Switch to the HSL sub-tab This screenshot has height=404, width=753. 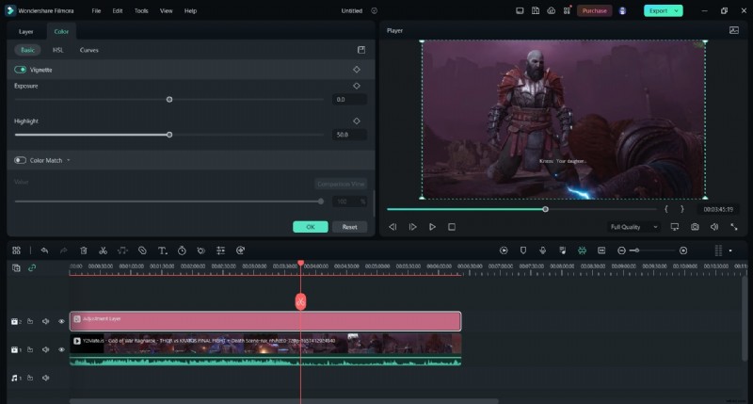57,50
